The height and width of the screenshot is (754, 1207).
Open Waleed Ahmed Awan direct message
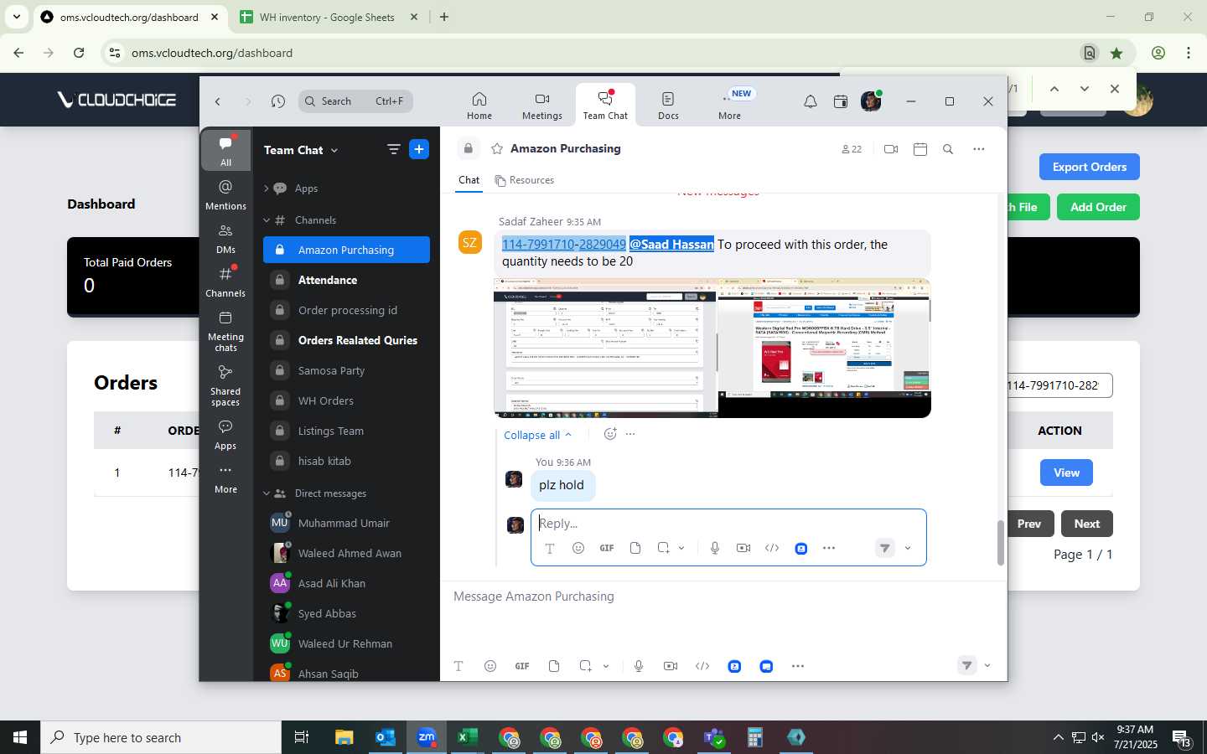click(x=346, y=553)
